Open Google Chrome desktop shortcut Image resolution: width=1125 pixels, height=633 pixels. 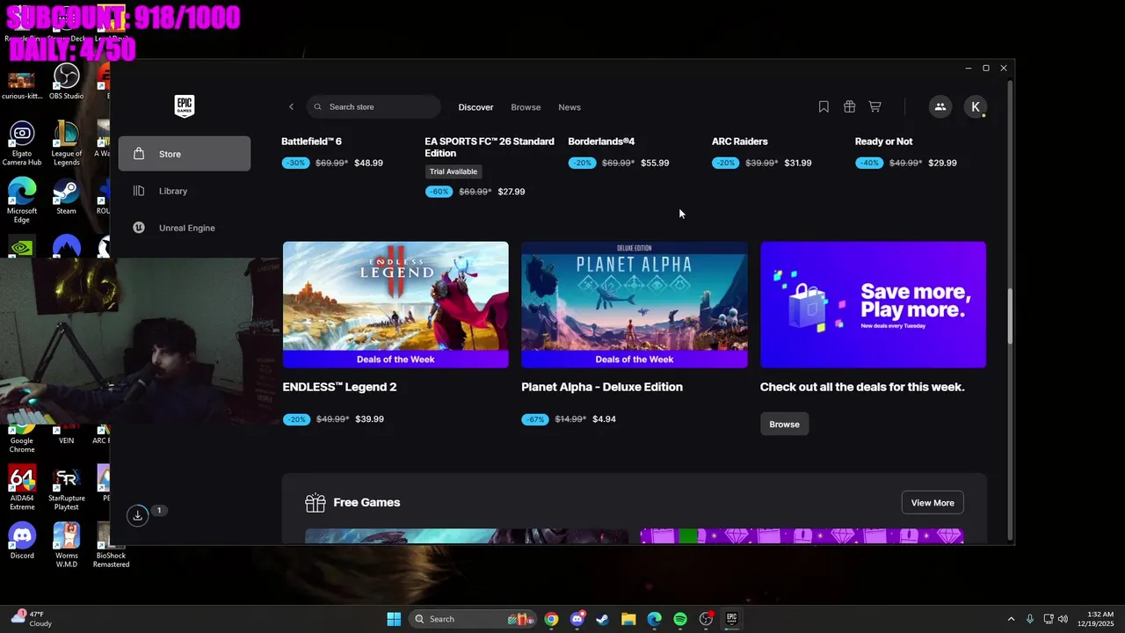click(22, 439)
